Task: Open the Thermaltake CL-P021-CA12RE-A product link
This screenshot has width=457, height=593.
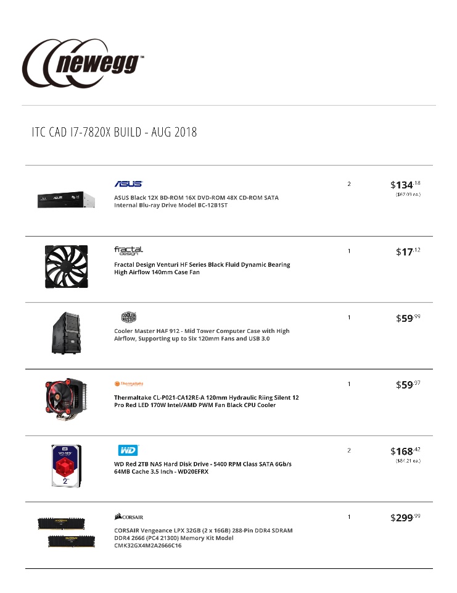Action: pos(206,402)
